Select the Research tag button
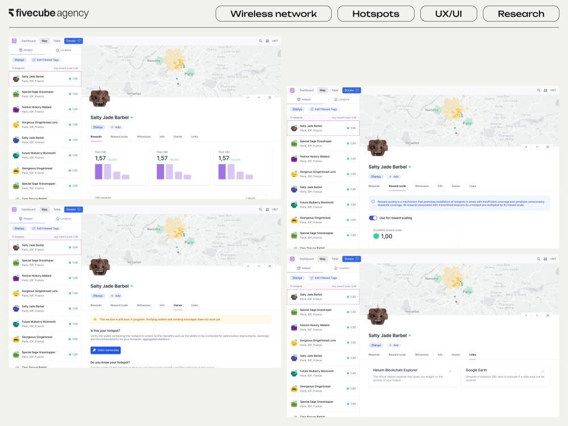Viewport: 568px width, 426px height. (521, 14)
